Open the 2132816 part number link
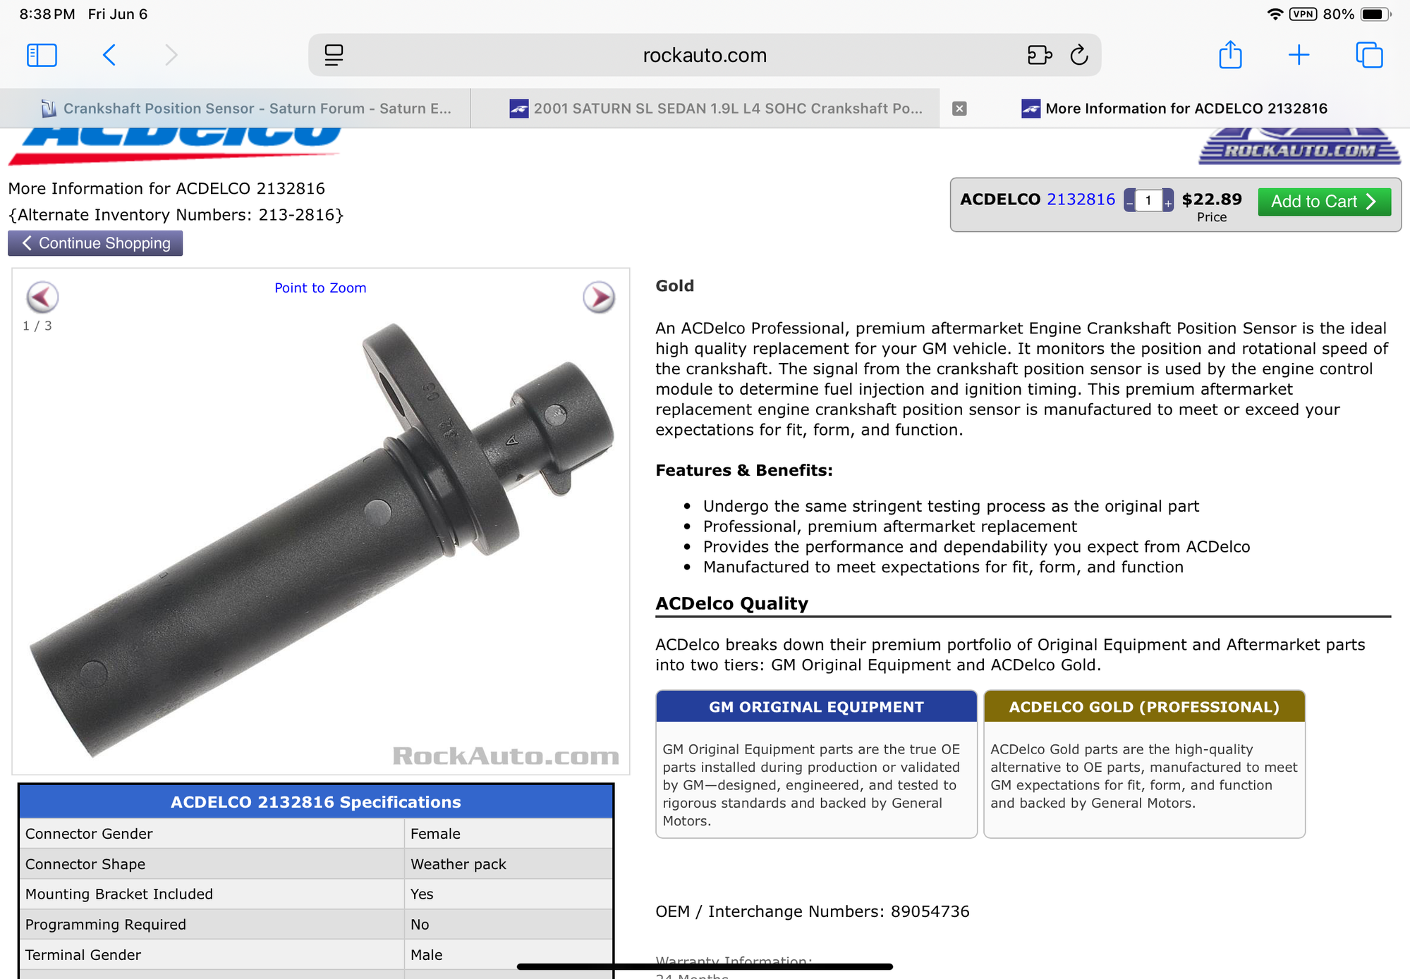 [x=1081, y=199]
